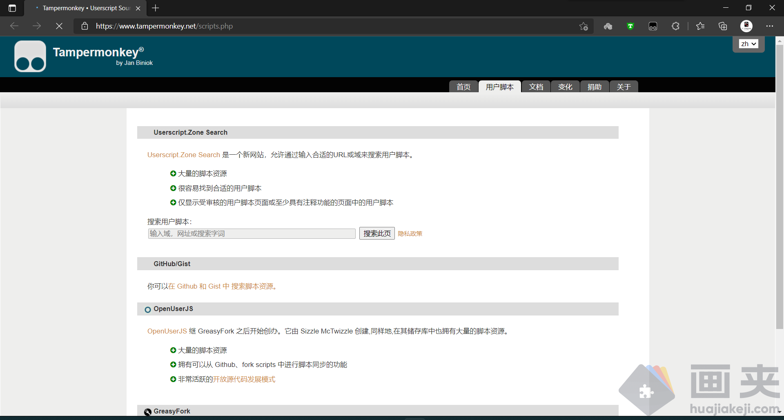Open the zh language dropdown

click(748, 44)
